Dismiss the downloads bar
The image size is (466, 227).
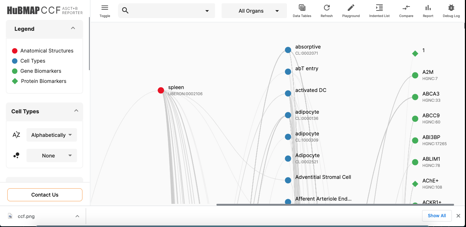click(458, 215)
